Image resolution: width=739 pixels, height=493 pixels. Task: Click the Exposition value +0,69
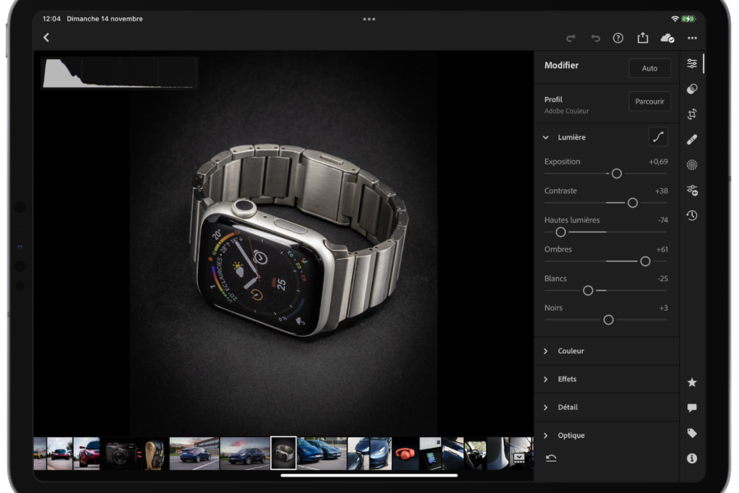pos(658,162)
